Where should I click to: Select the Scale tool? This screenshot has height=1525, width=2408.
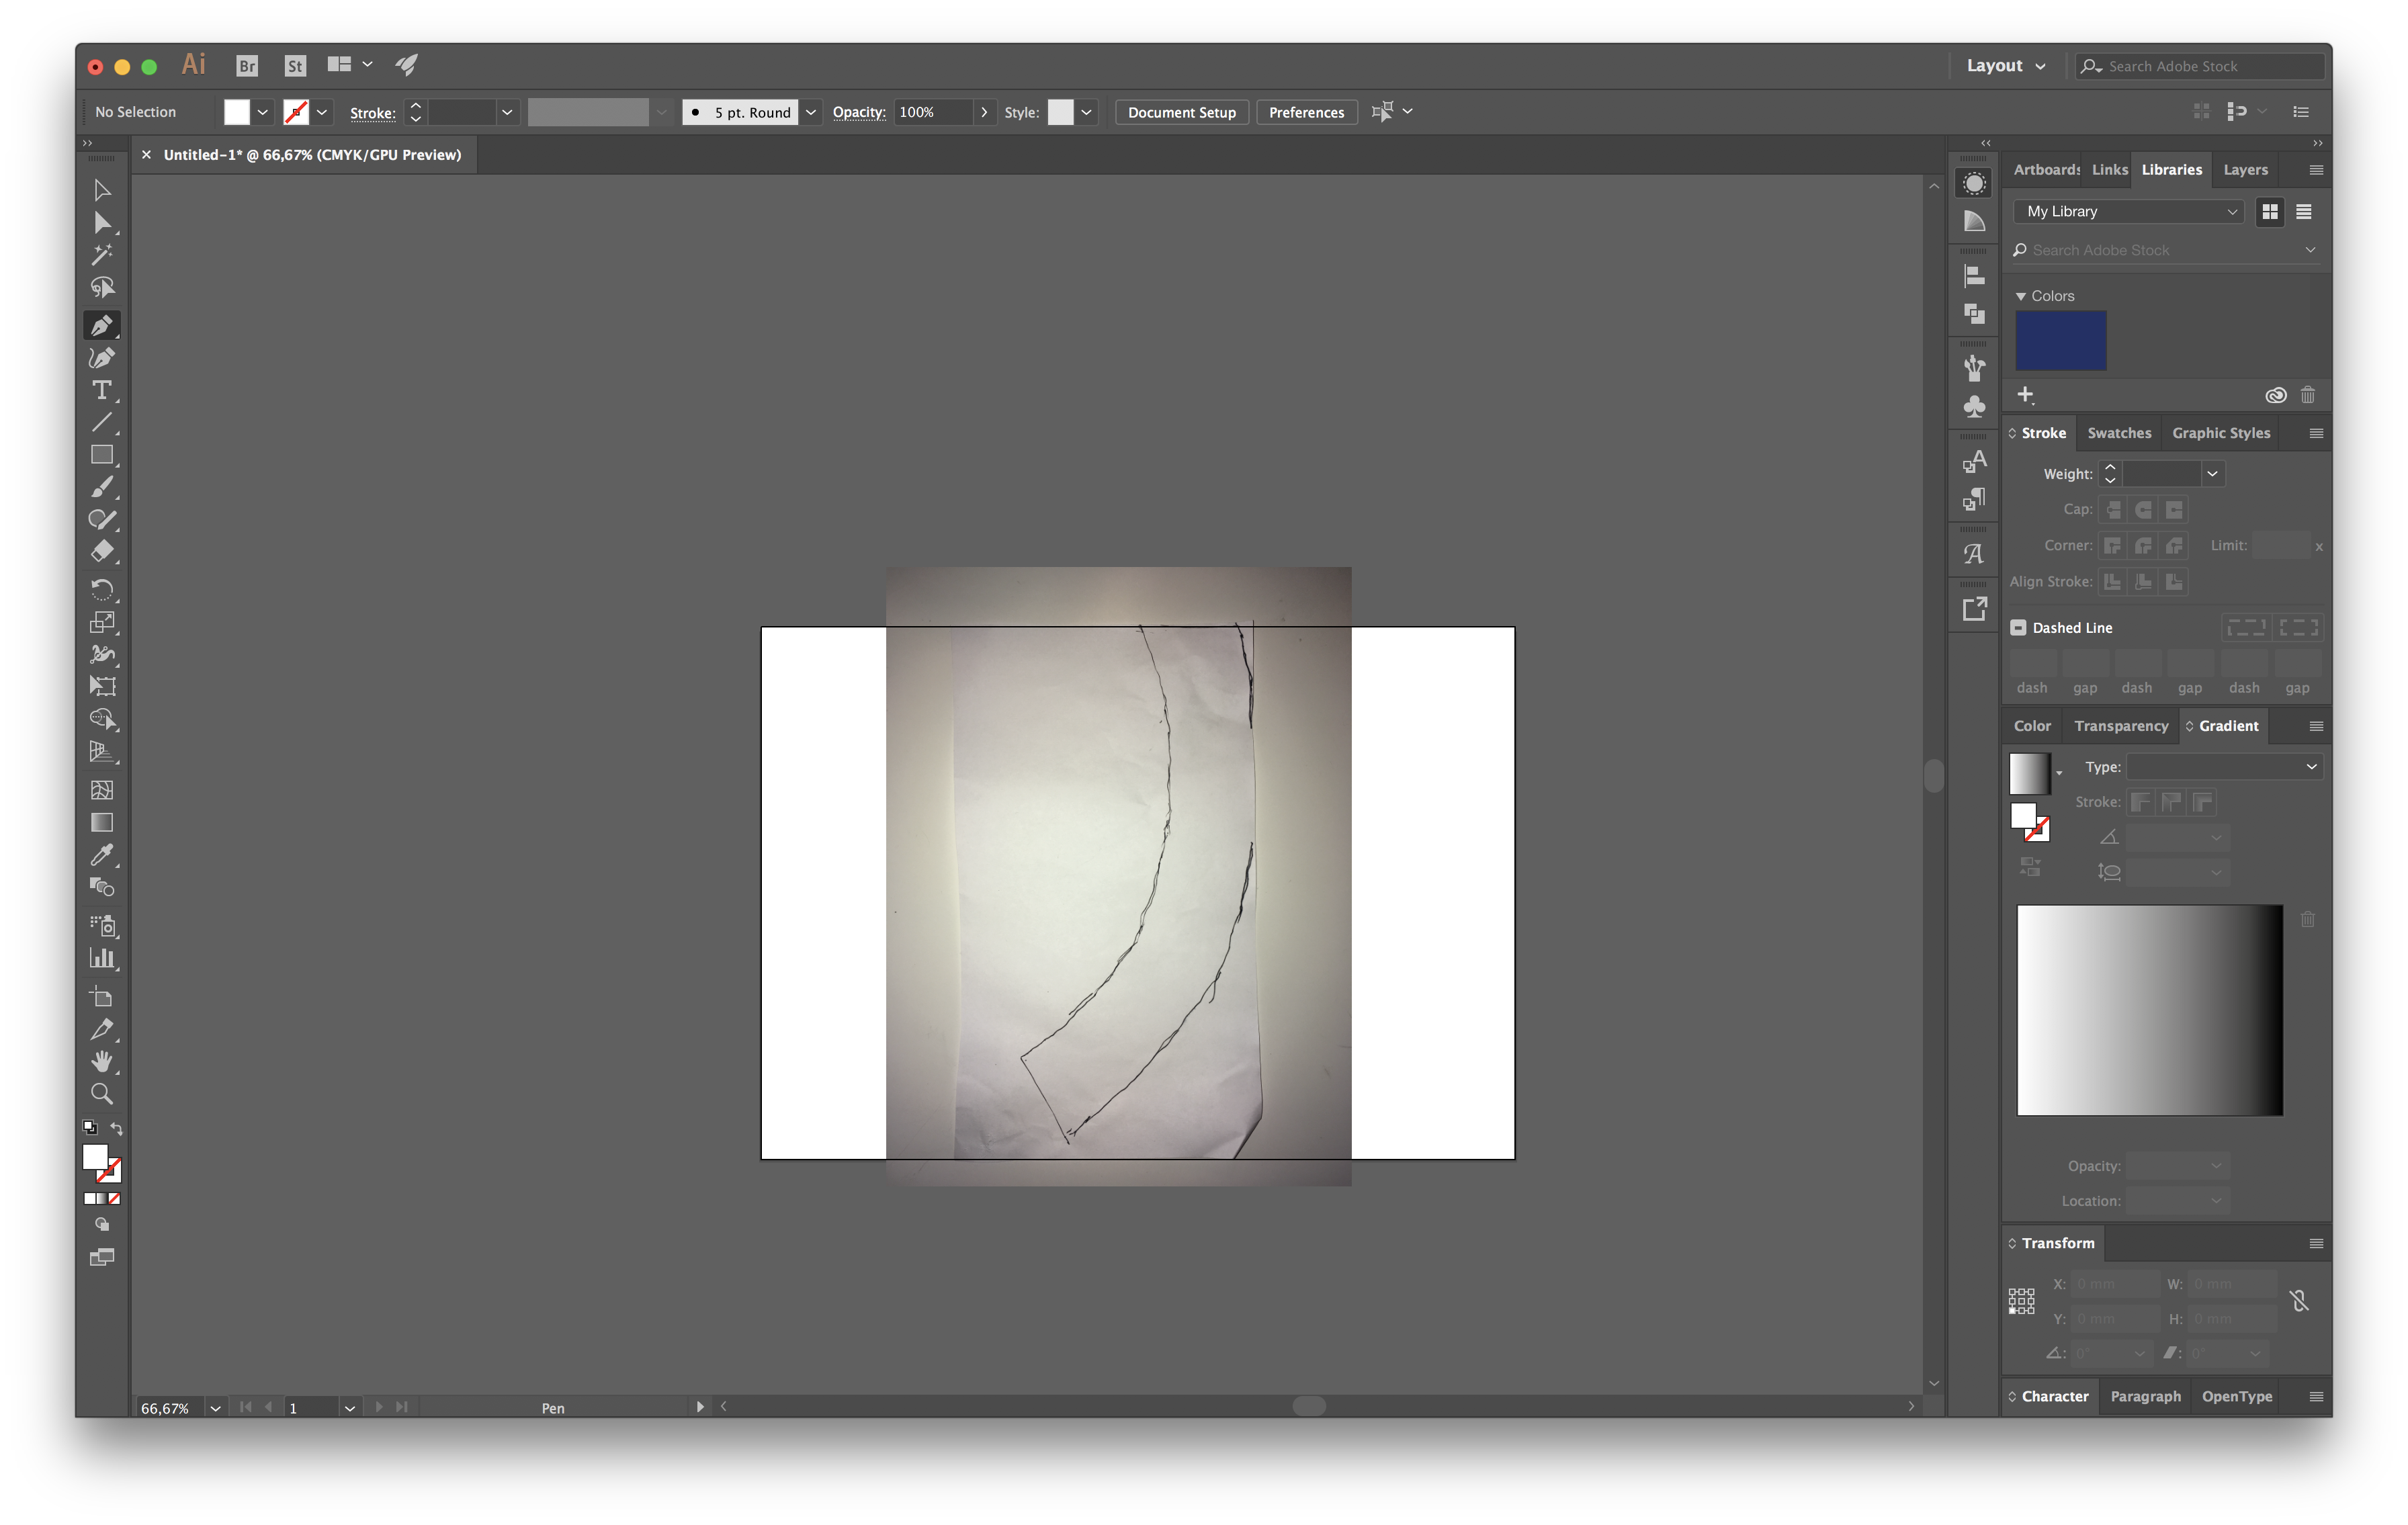[x=101, y=621]
